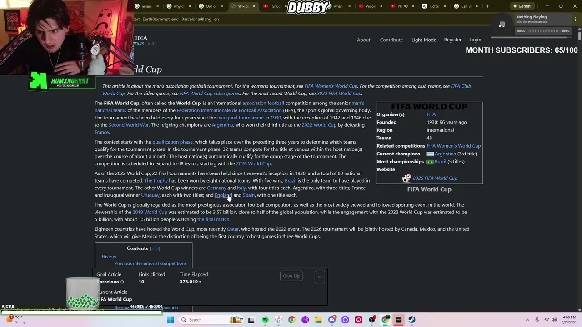The height and width of the screenshot is (327, 582).
Task: Follow the Spain link in the article
Action: click(x=249, y=195)
